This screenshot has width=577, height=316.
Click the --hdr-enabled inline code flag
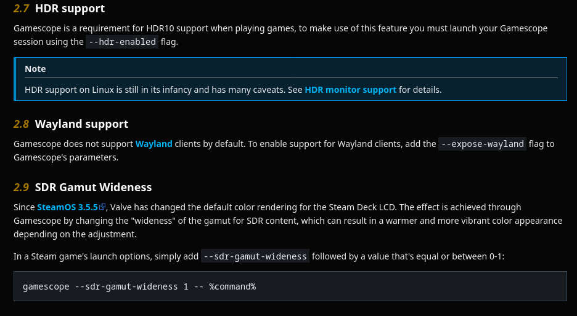coord(122,42)
